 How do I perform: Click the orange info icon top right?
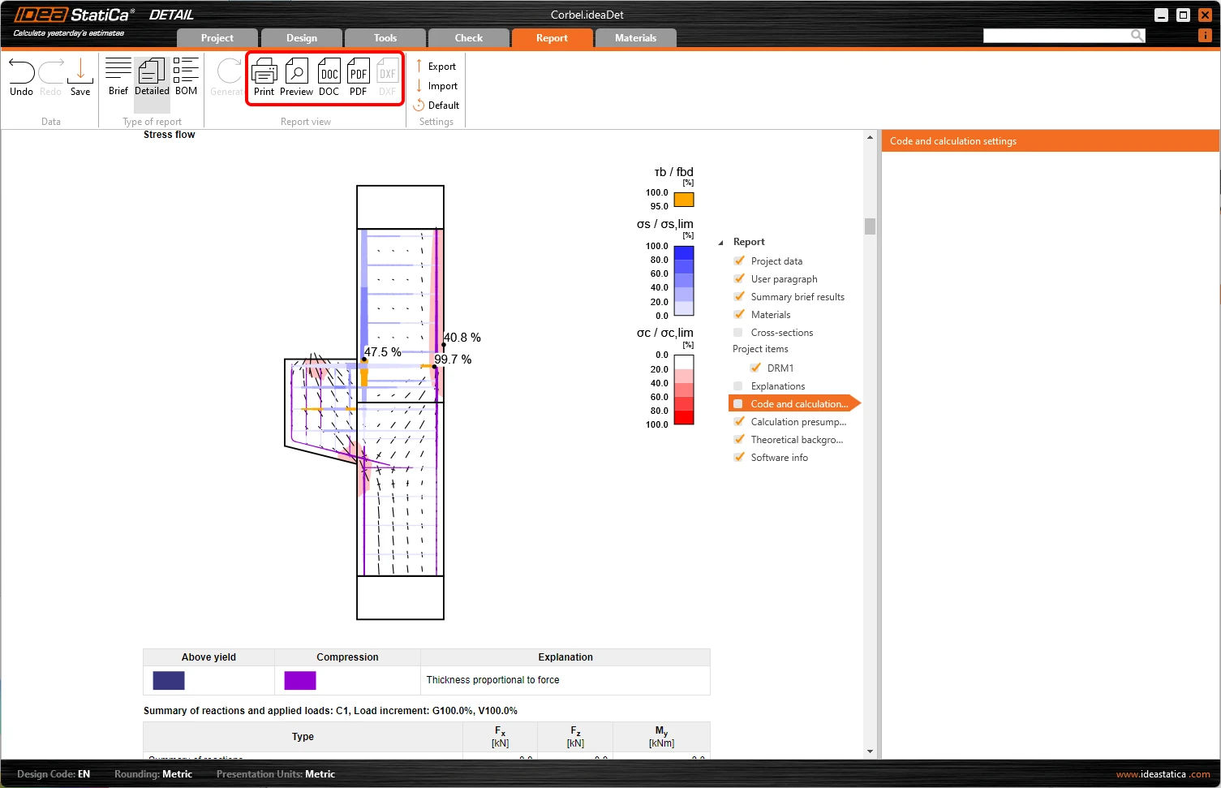point(1205,36)
